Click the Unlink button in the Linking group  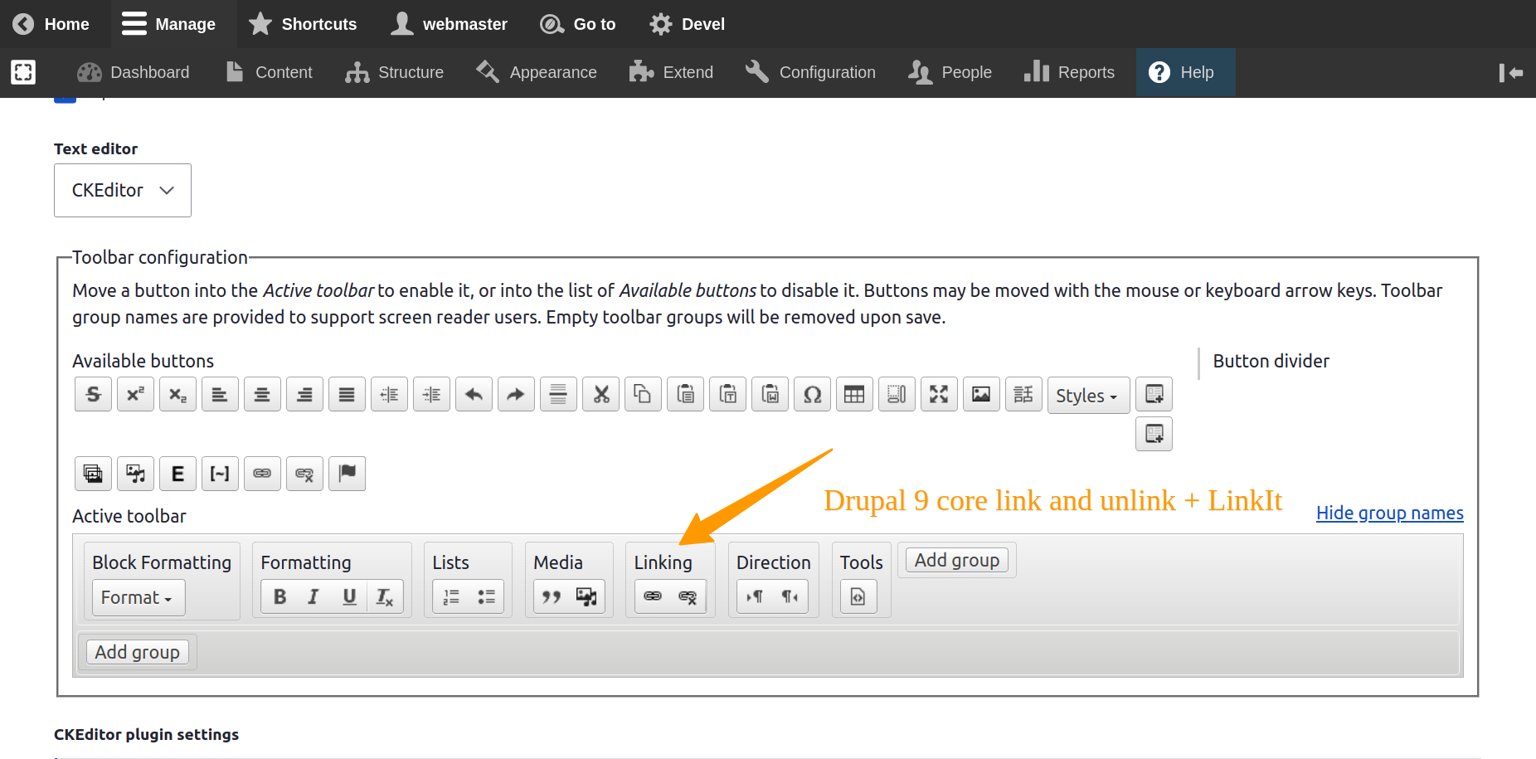tap(688, 596)
